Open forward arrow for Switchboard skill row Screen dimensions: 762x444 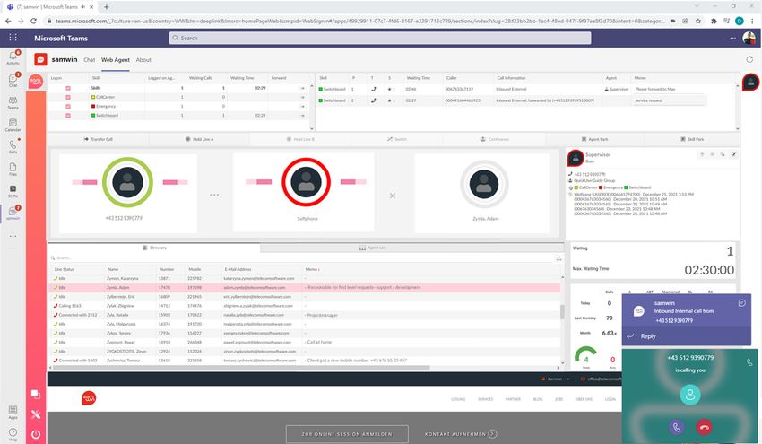coord(303,115)
